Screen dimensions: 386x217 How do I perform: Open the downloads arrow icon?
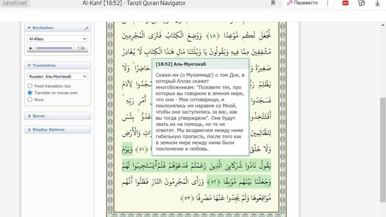click(x=378, y=3)
